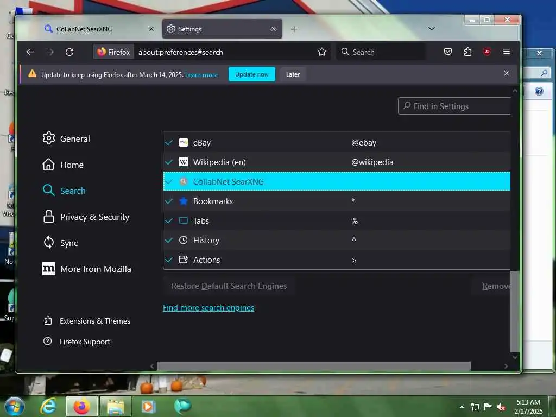The image size is (556, 417).
Task: Launch Internet Explorer from the taskbar
Action: tap(48, 406)
